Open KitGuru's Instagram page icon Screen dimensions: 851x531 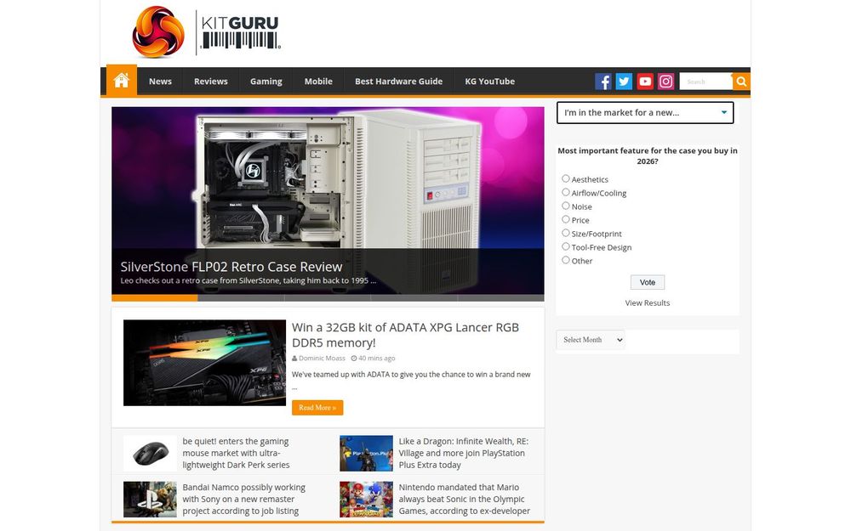click(666, 82)
